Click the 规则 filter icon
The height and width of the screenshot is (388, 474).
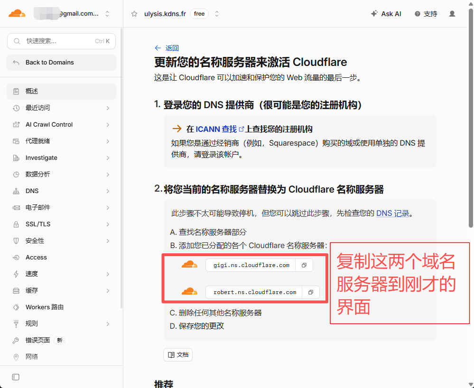[x=16, y=324]
